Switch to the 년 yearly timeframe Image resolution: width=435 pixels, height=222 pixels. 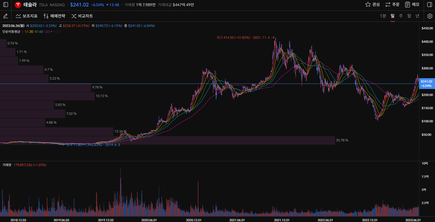click(x=418, y=16)
